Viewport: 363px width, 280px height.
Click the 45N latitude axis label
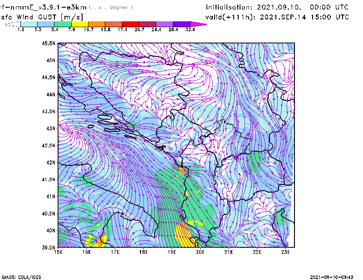51,60
